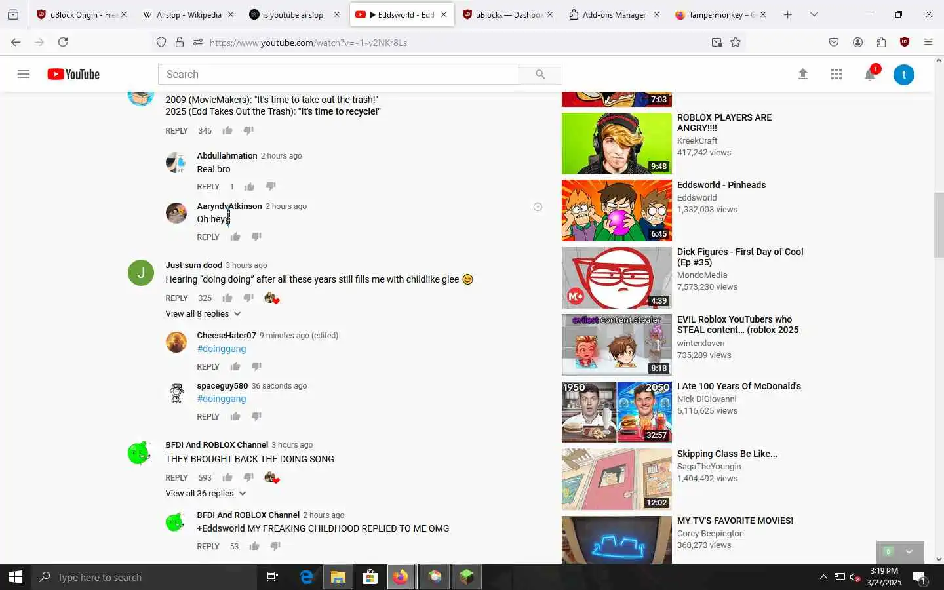Open Skipping Class Be Like thumbnail
The height and width of the screenshot is (590, 944).
(x=616, y=479)
